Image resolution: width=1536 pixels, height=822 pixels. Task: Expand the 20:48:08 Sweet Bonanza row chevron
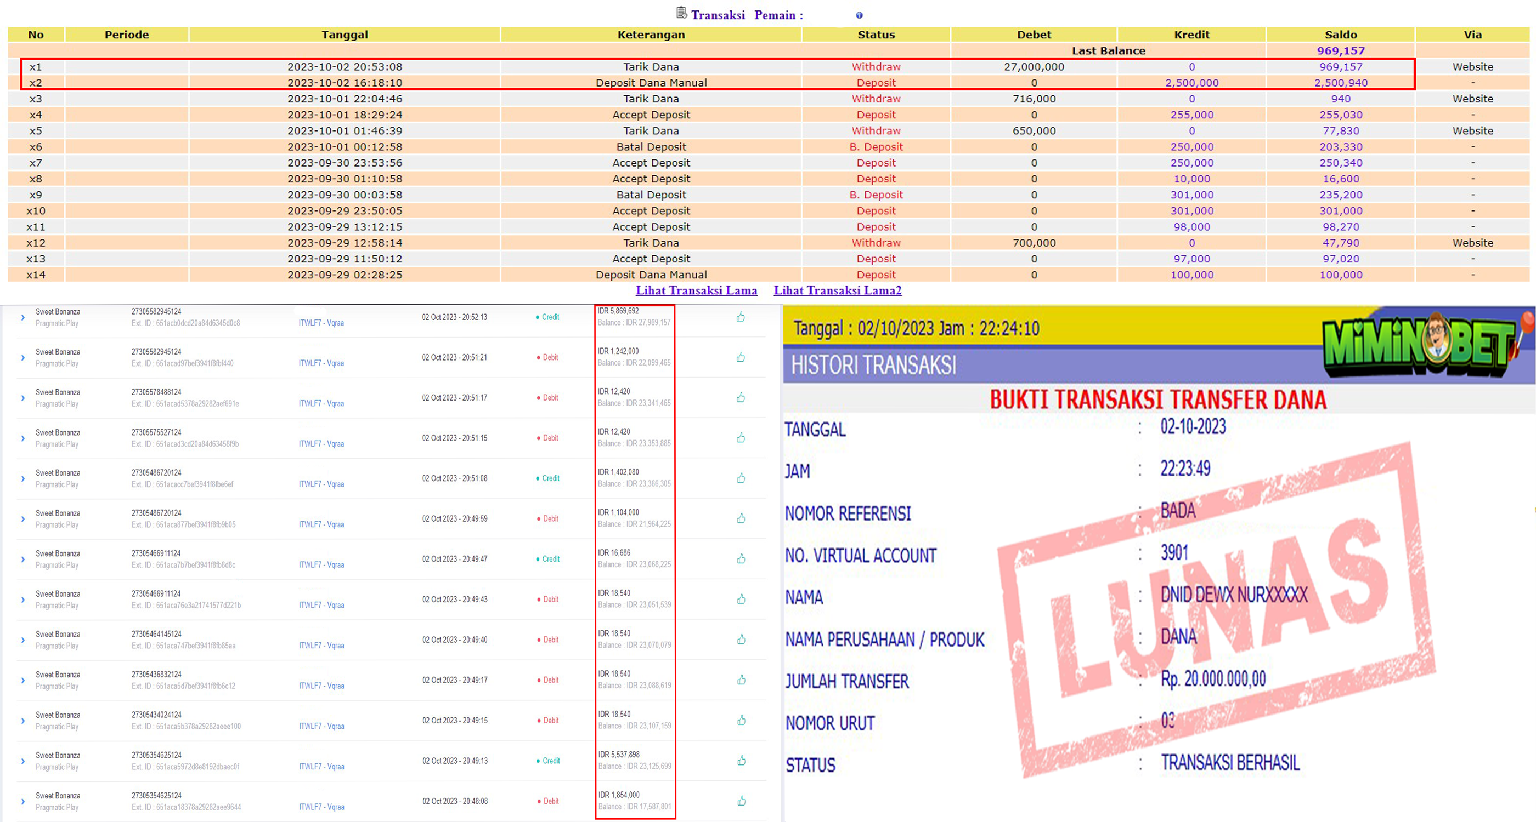pos(22,802)
